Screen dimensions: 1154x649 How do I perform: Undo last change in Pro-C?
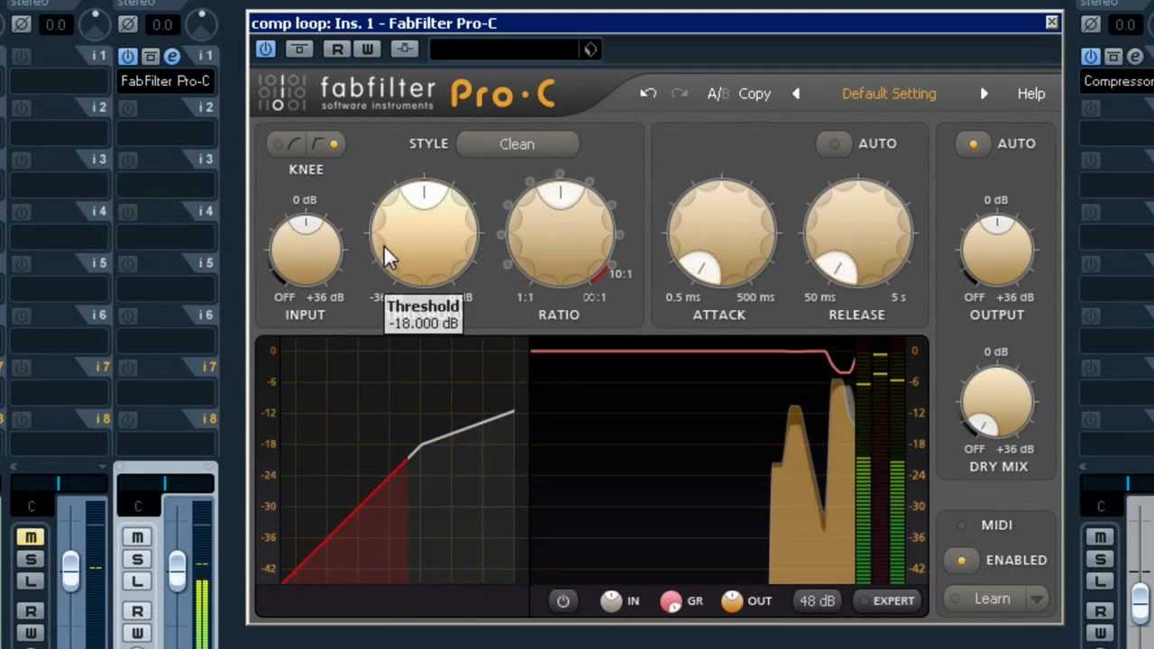[x=648, y=94]
